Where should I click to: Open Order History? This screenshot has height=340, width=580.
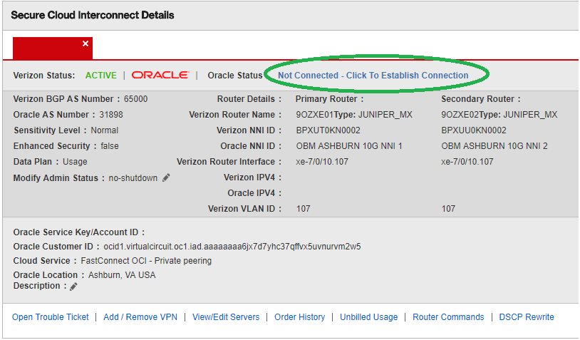[299, 317]
